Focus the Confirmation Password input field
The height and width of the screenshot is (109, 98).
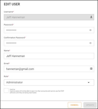[49, 43]
